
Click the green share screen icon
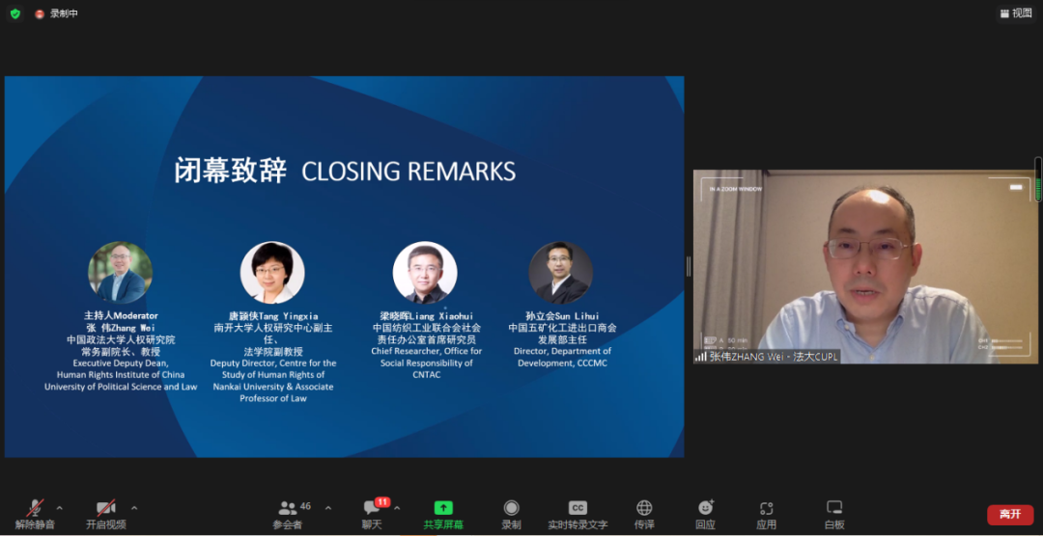443,508
